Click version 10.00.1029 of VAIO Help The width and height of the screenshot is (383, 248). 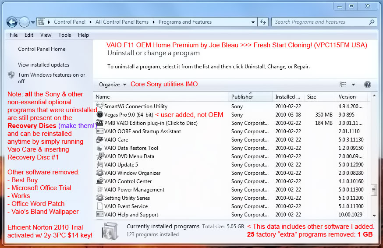click(x=350, y=215)
